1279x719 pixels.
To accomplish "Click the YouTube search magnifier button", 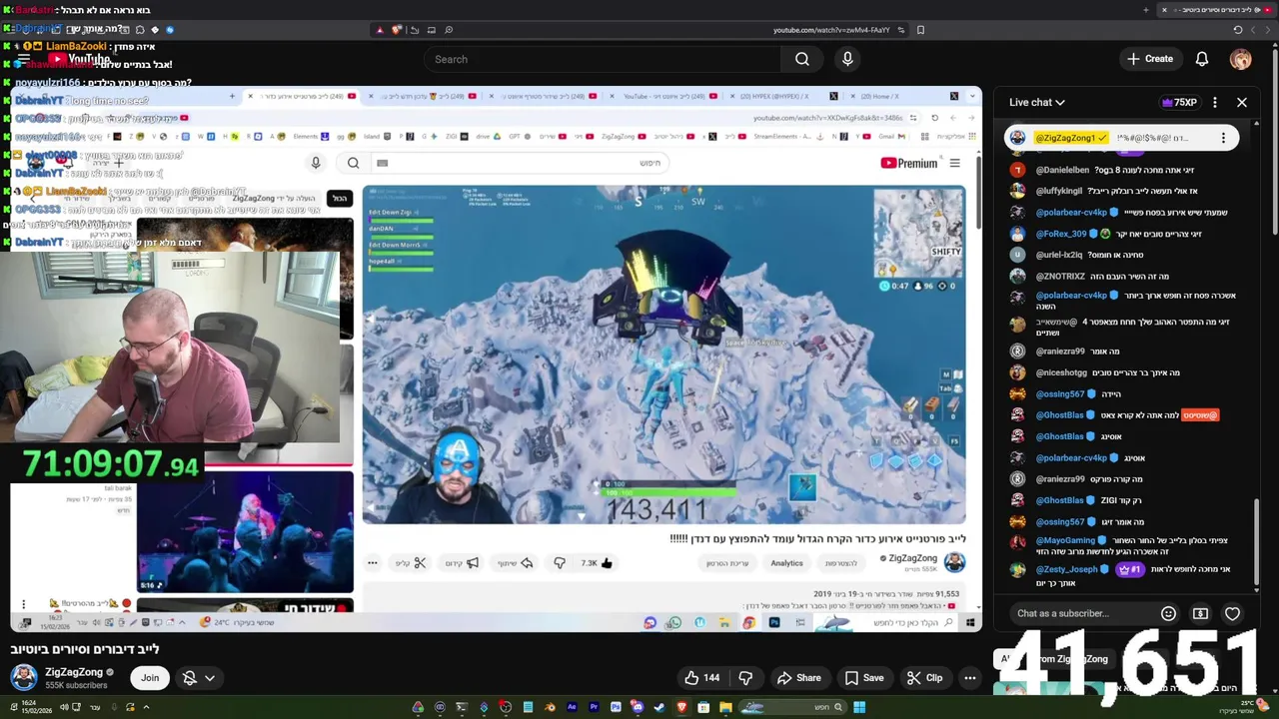I will click(801, 59).
